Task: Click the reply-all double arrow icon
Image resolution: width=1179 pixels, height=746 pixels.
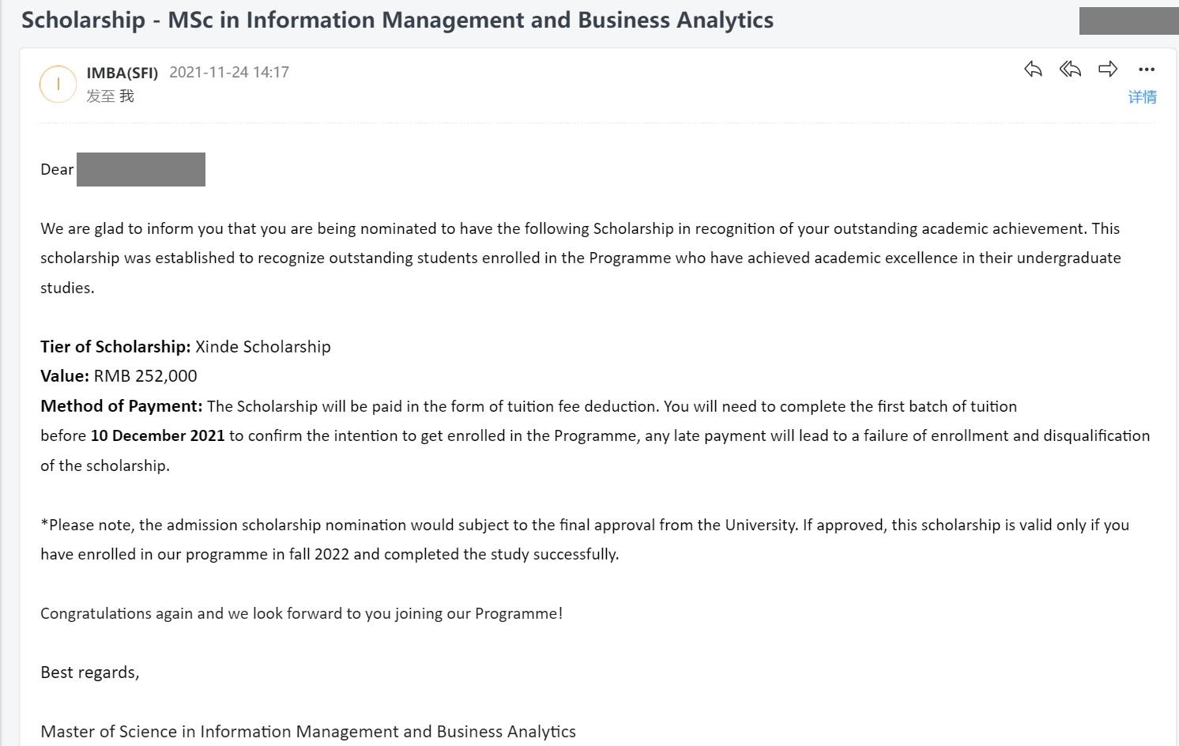Action: tap(1070, 70)
